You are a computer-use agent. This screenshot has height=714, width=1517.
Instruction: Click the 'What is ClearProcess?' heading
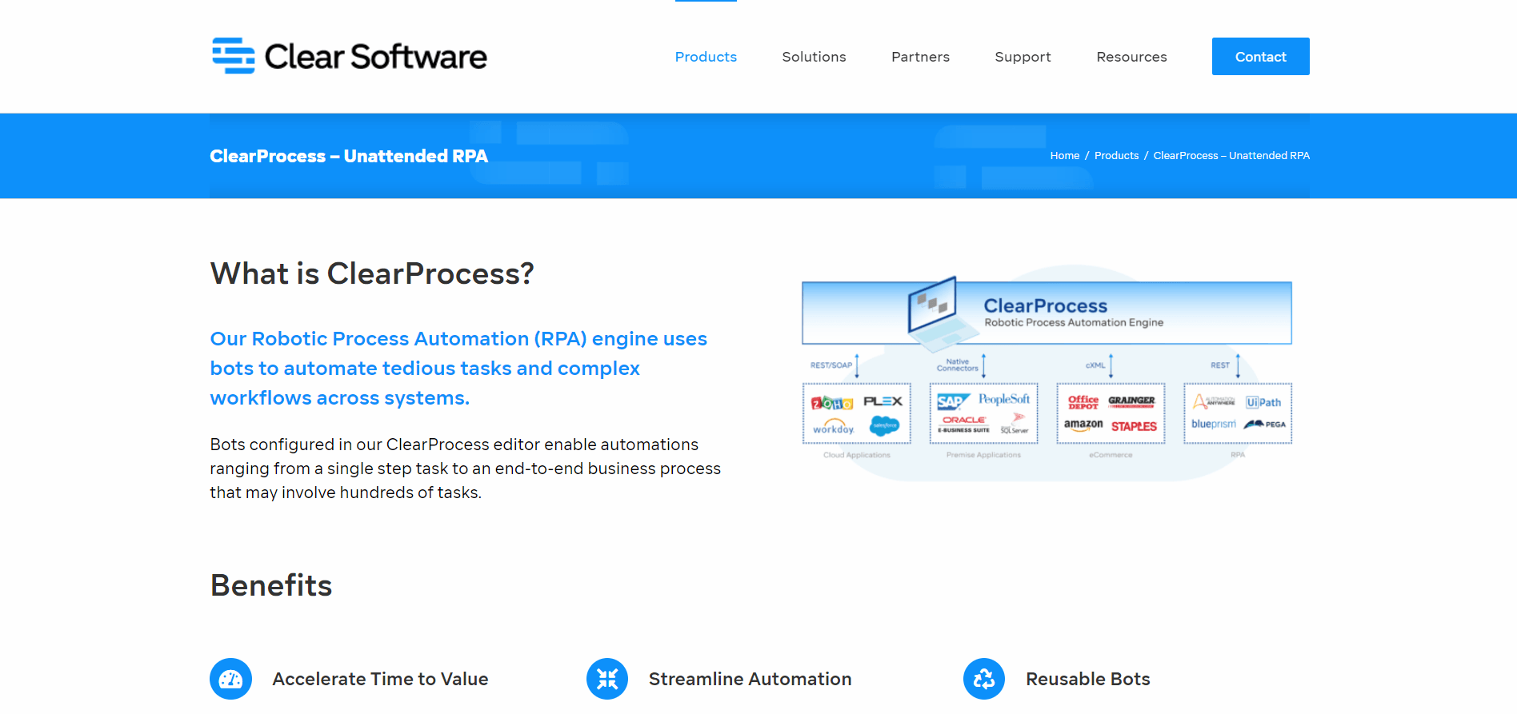pos(372,273)
